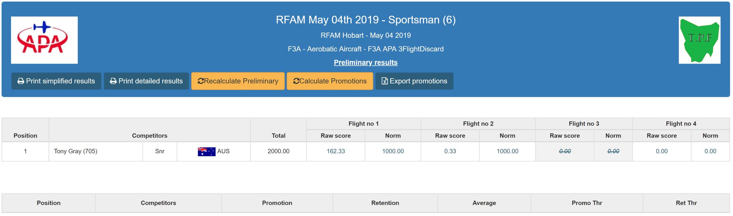
Task: Open Flight 2 raw score 0.33
Action: [x=450, y=151]
